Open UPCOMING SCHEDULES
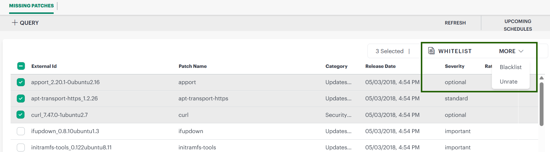The height and width of the screenshot is (152, 550). coord(518,25)
